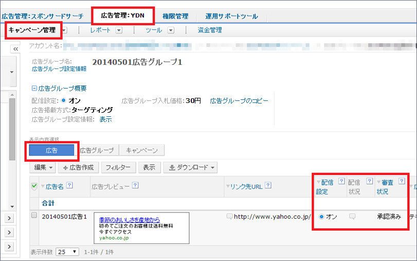Screen dimensions: 417x261
Task: Click フィルター button
Action: click(x=118, y=167)
